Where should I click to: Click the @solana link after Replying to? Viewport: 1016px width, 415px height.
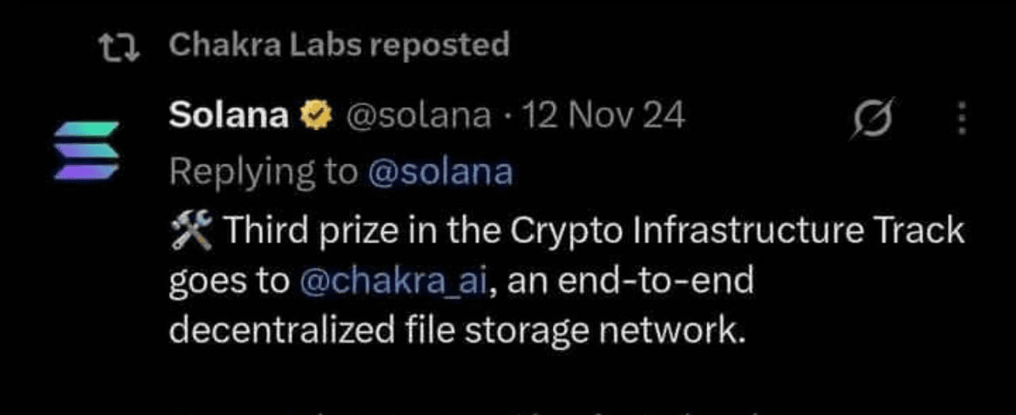pos(440,172)
